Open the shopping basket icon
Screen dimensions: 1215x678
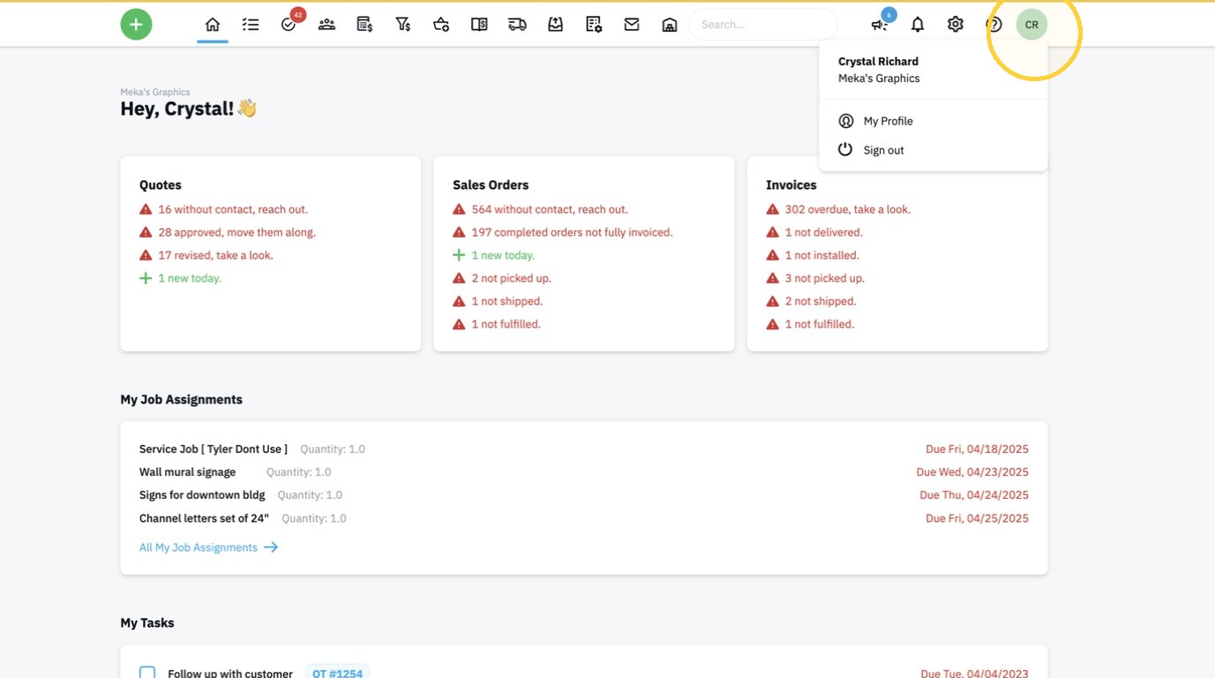(x=441, y=25)
